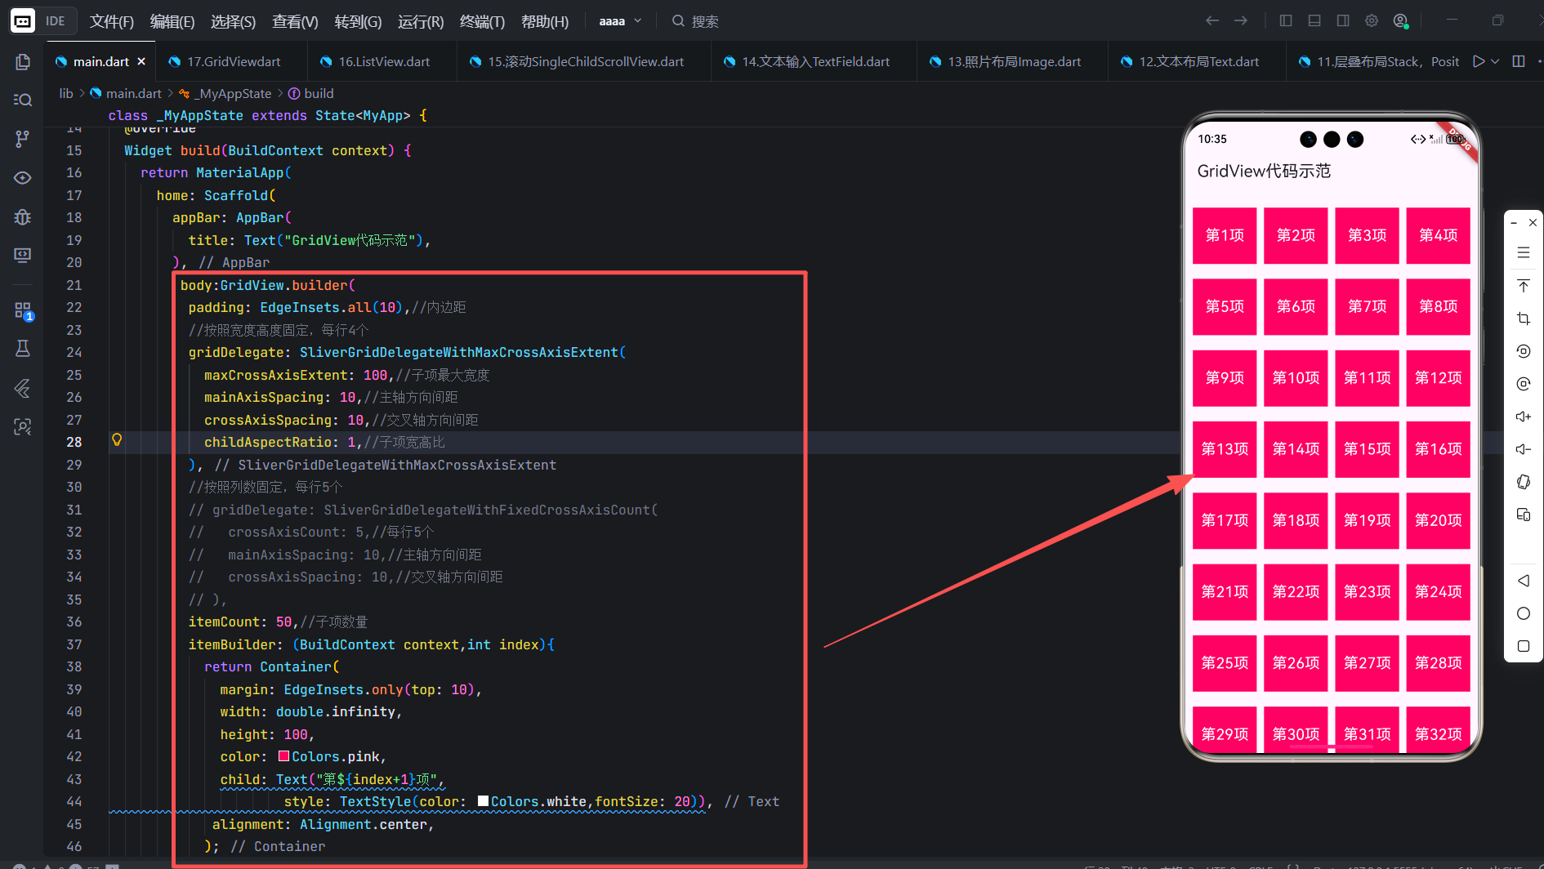This screenshot has width=1544, height=869.
Task: Expand the aaaa project dropdown
Action: click(x=621, y=21)
